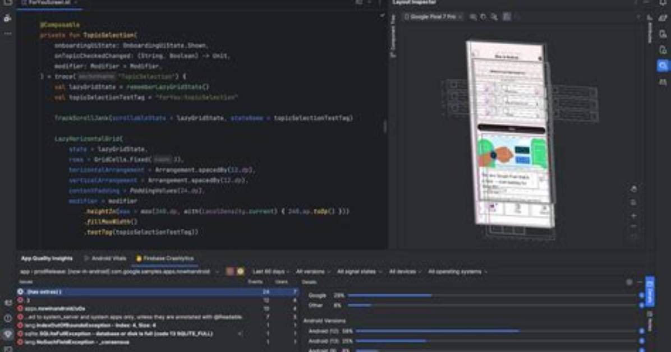
Task: Click the zoom to fit icon in Layout Inspector
Action: click(634, 237)
